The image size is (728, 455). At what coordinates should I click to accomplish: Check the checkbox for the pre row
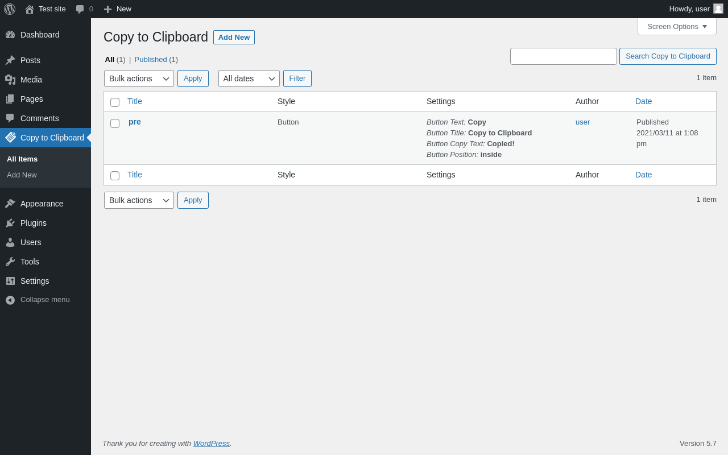tap(115, 123)
